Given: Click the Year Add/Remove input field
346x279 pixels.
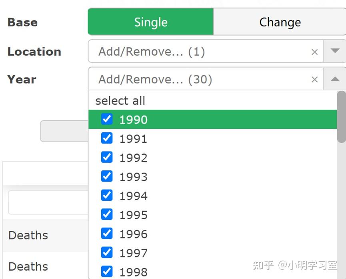Looking at the screenshot, I should [200, 79].
